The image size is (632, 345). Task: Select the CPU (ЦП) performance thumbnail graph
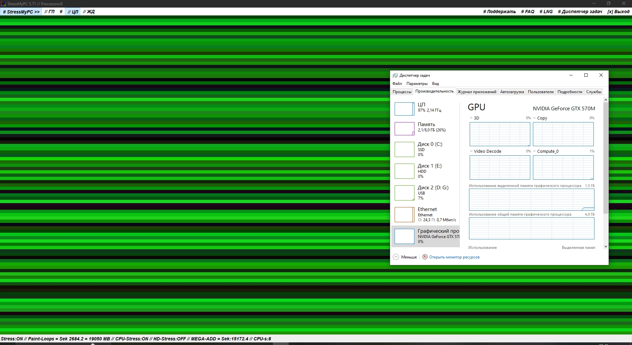coord(404,109)
